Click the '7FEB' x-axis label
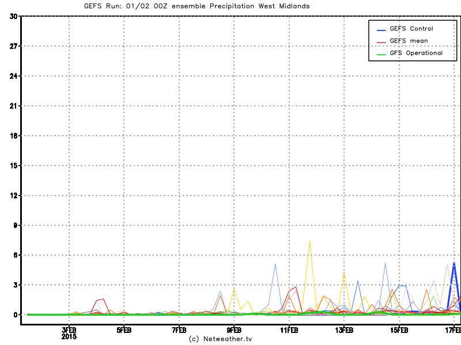 click(x=179, y=330)
